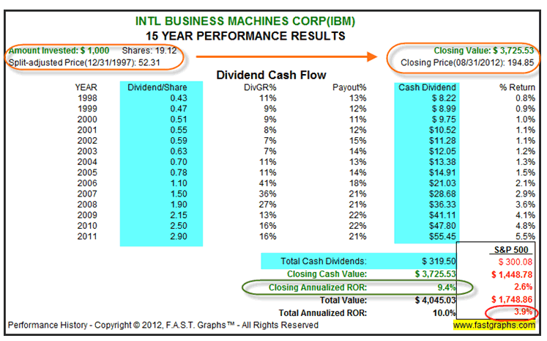
Task: Click the Dividend/Share column header
Action: tap(157, 87)
